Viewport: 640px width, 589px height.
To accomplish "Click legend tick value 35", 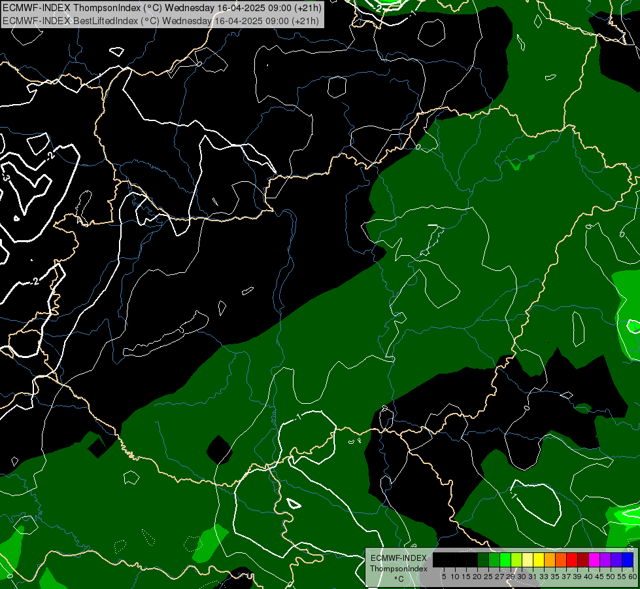I will click(555, 577).
